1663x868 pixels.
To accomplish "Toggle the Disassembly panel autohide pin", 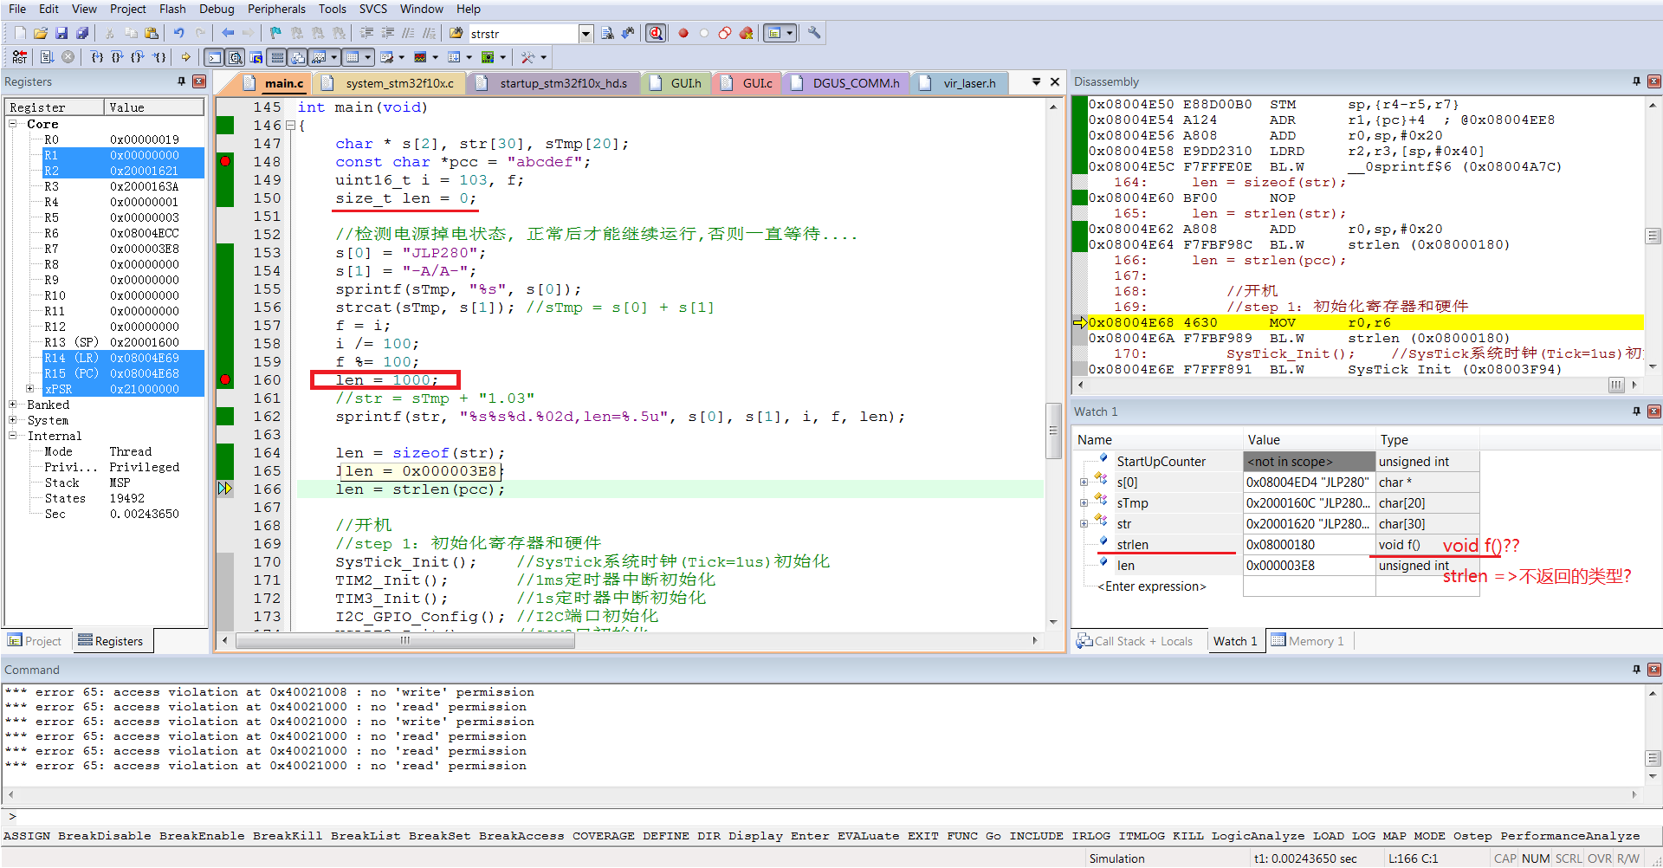I will pos(1636,81).
